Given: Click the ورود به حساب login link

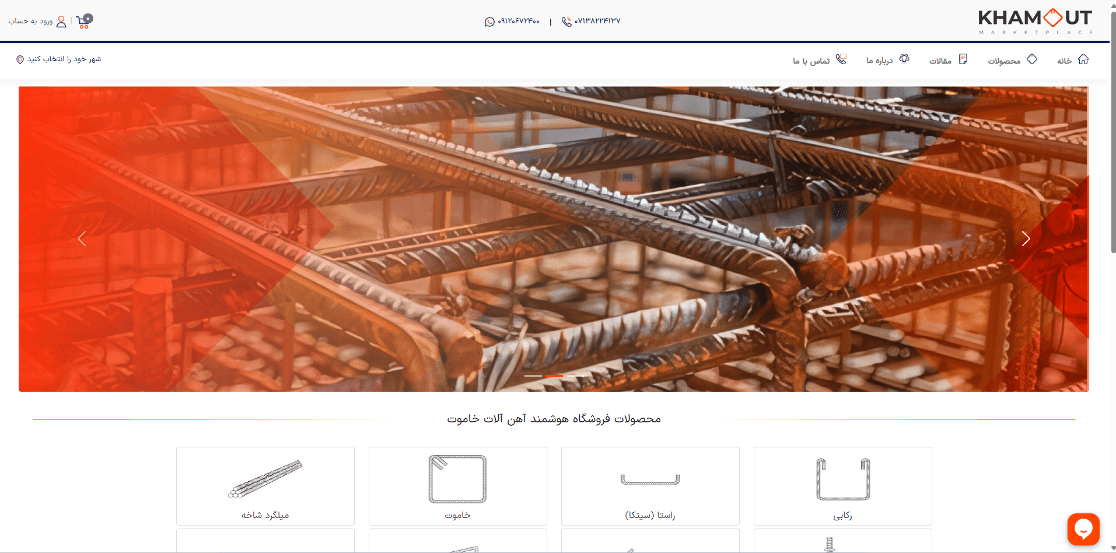Looking at the screenshot, I should click(x=30, y=22).
